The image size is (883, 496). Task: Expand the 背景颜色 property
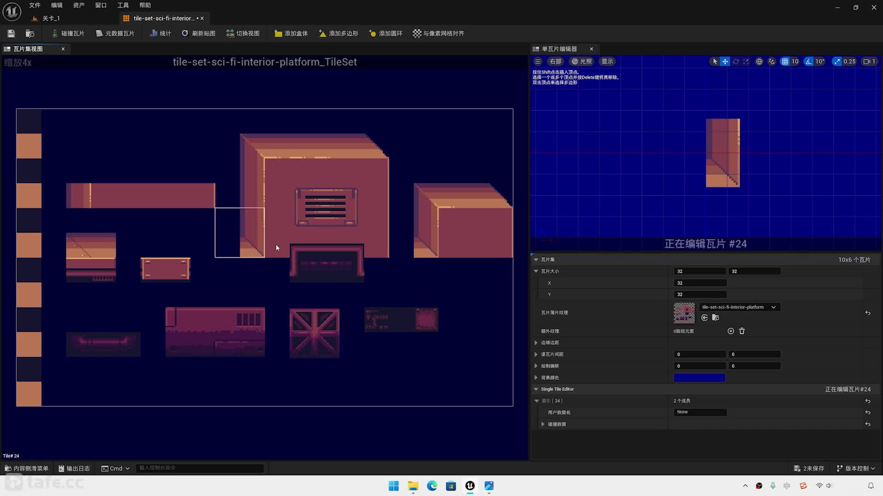tap(536, 378)
